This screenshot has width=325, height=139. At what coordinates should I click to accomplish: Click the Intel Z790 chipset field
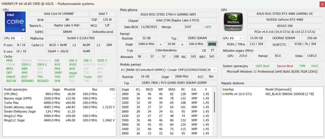[178, 21]
